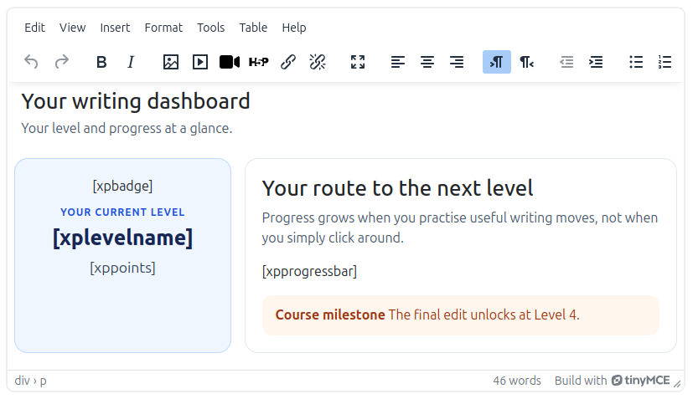This screenshot has height=399, width=693.
Task: Open the Format menu
Action: click(x=163, y=28)
